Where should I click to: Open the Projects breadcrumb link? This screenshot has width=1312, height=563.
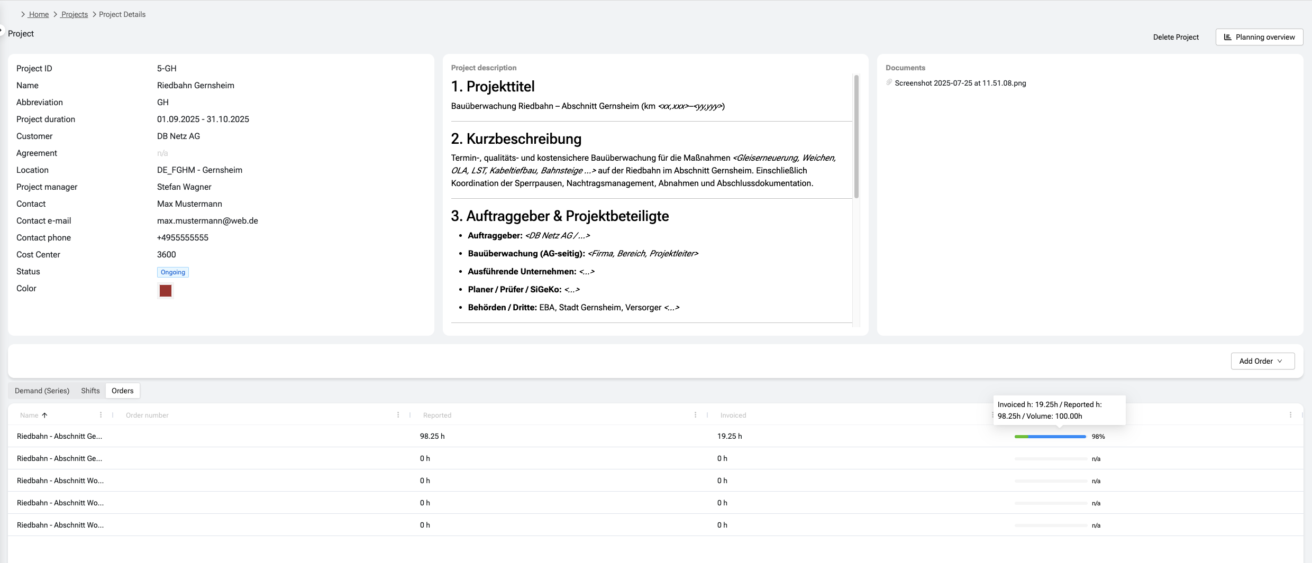(74, 14)
